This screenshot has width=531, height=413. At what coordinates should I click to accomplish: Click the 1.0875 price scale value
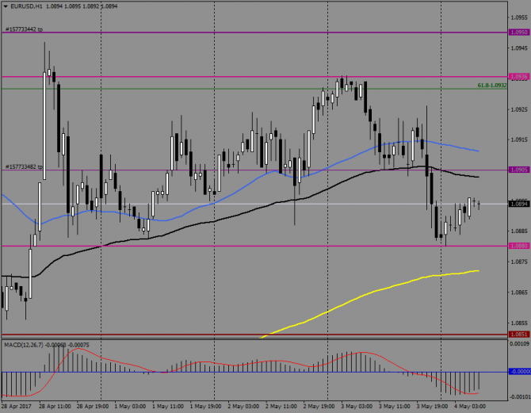pos(519,262)
